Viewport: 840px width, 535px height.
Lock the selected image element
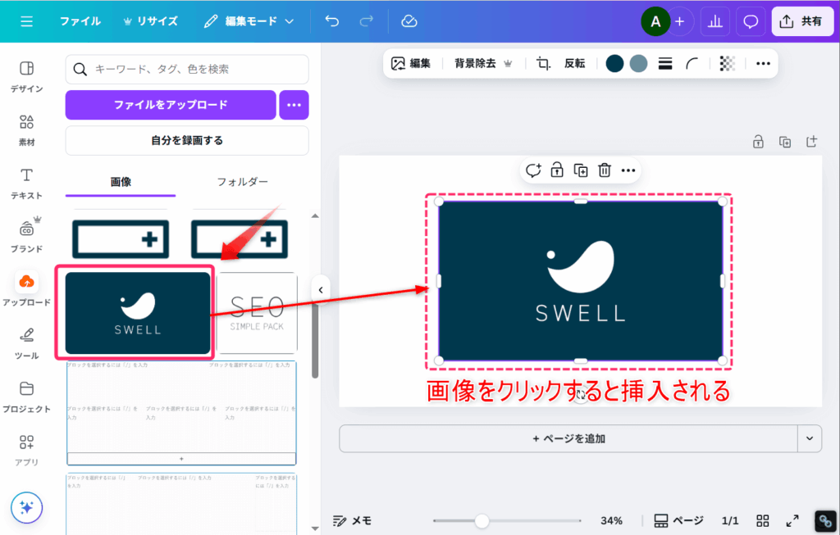point(557,170)
